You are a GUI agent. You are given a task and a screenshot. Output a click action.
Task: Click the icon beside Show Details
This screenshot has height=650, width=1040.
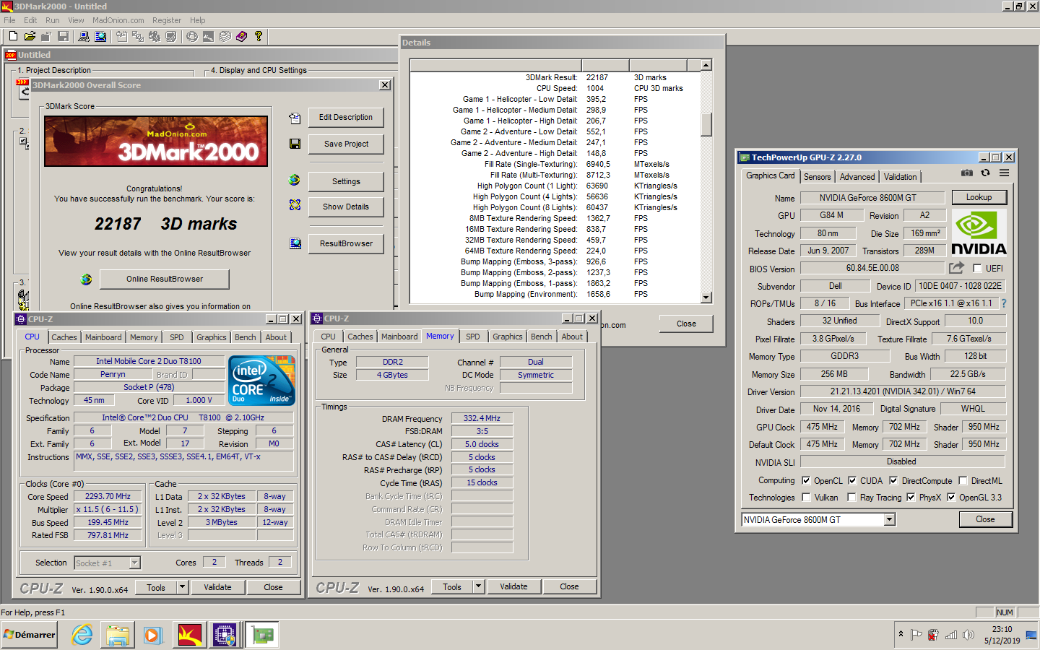[x=295, y=205]
